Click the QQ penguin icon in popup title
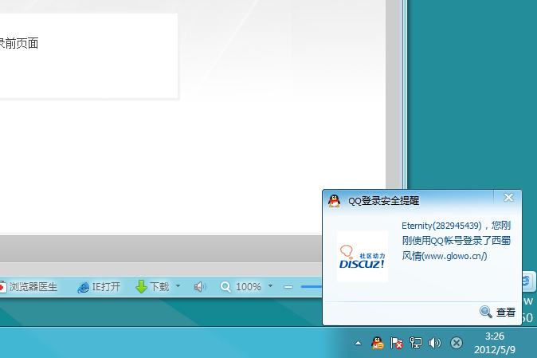 click(335, 201)
